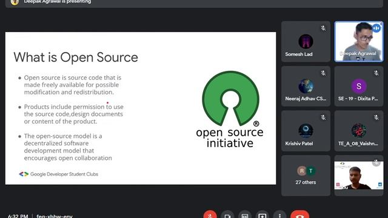Click the R avatar in 27 others tile
The width and height of the screenshot is (388, 218).
pos(302,171)
